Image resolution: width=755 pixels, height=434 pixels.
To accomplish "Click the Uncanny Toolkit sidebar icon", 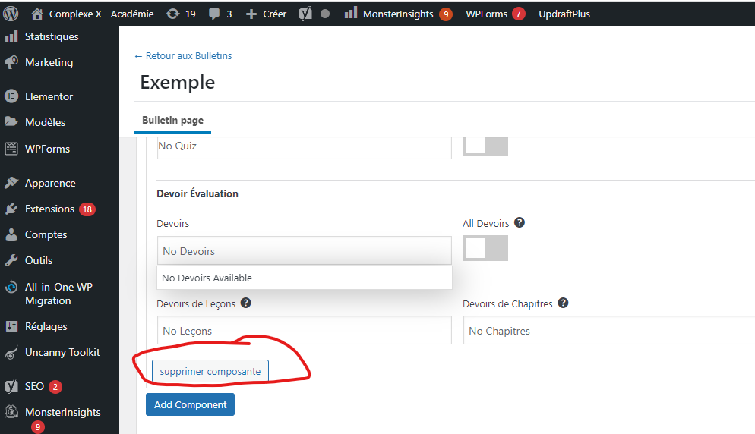I will coord(11,353).
